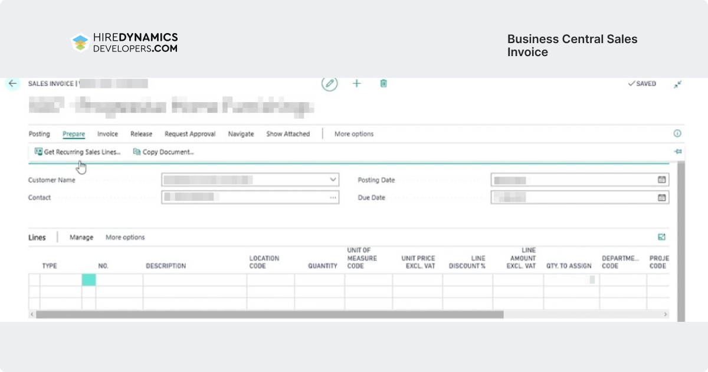
Task: Click the Qty. to Assign header
Action: [569, 266]
